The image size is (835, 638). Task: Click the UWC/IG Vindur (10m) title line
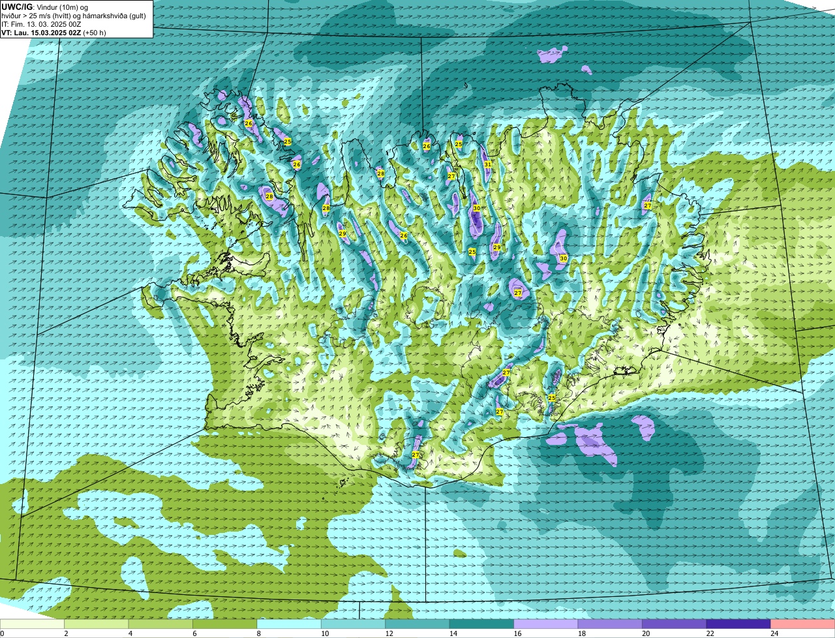(x=44, y=7)
